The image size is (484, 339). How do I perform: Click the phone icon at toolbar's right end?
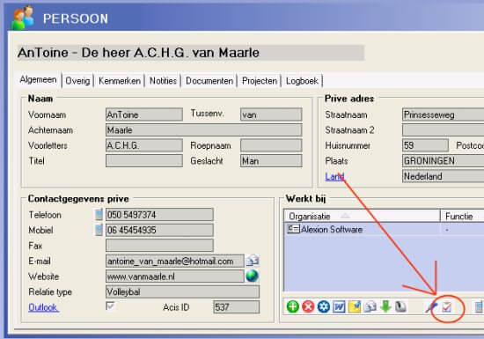[479, 307]
